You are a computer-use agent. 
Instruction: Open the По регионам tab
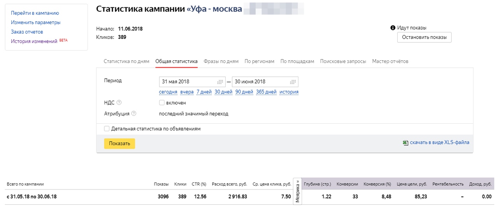pyautogui.click(x=260, y=61)
